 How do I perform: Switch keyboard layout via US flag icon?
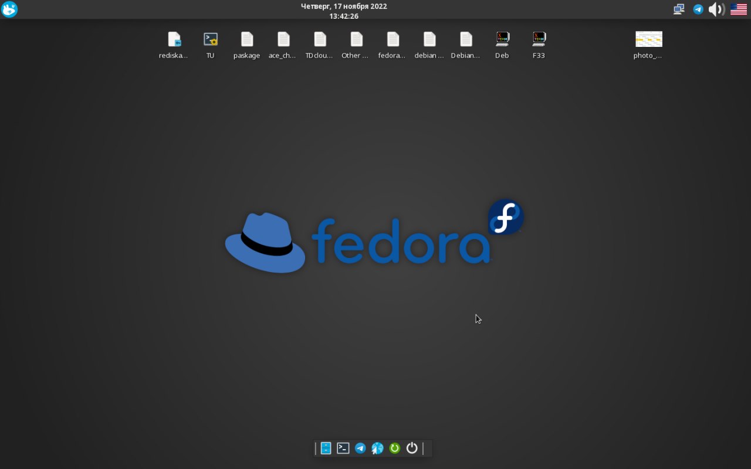click(x=739, y=9)
